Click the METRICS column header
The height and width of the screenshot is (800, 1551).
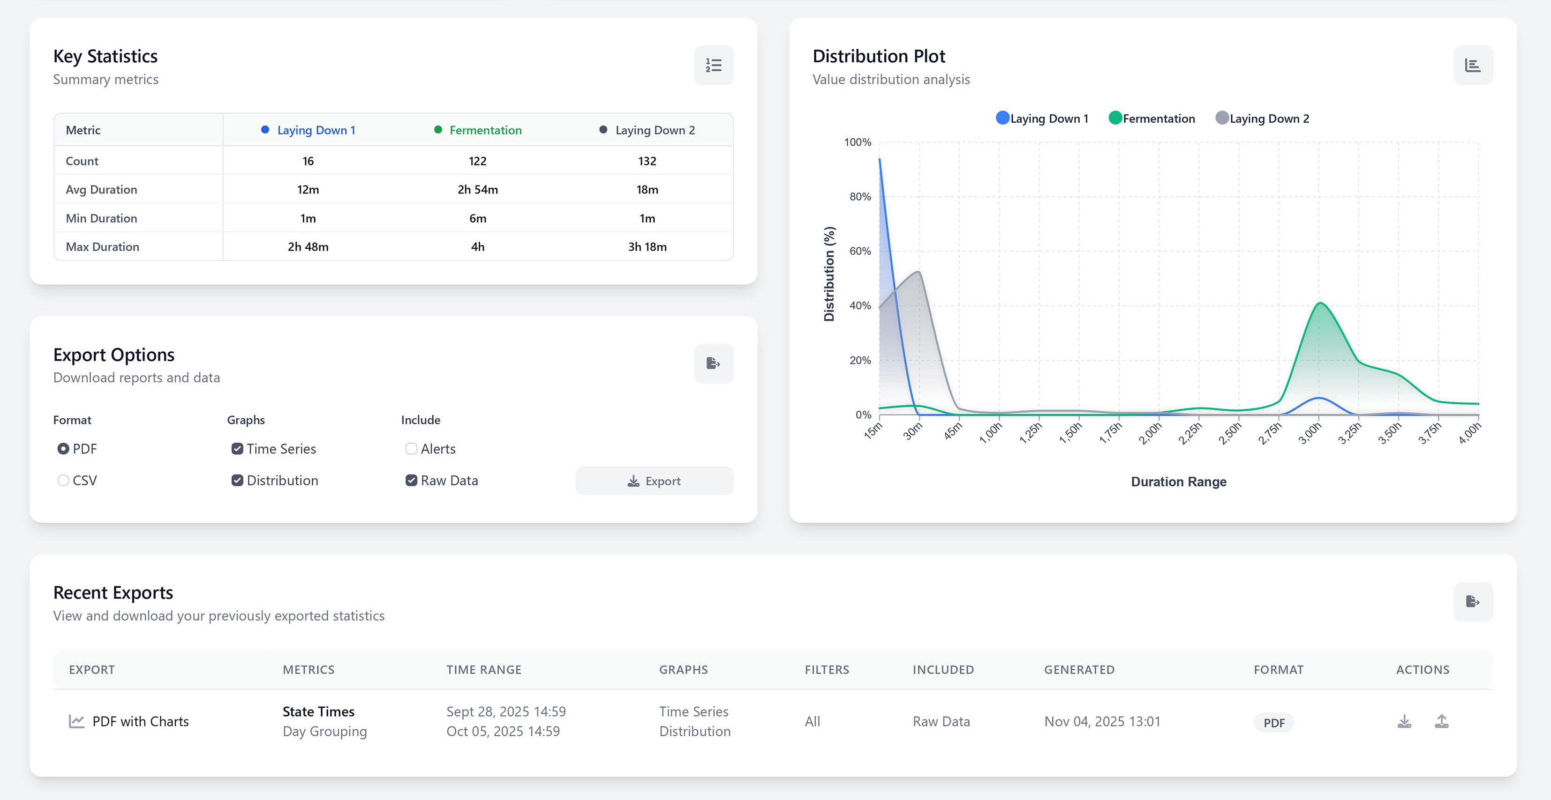(308, 669)
